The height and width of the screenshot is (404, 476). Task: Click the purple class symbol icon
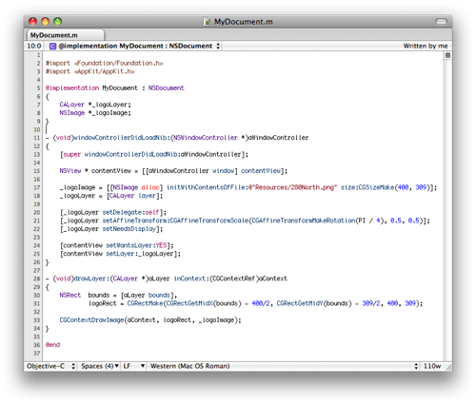coord(52,47)
